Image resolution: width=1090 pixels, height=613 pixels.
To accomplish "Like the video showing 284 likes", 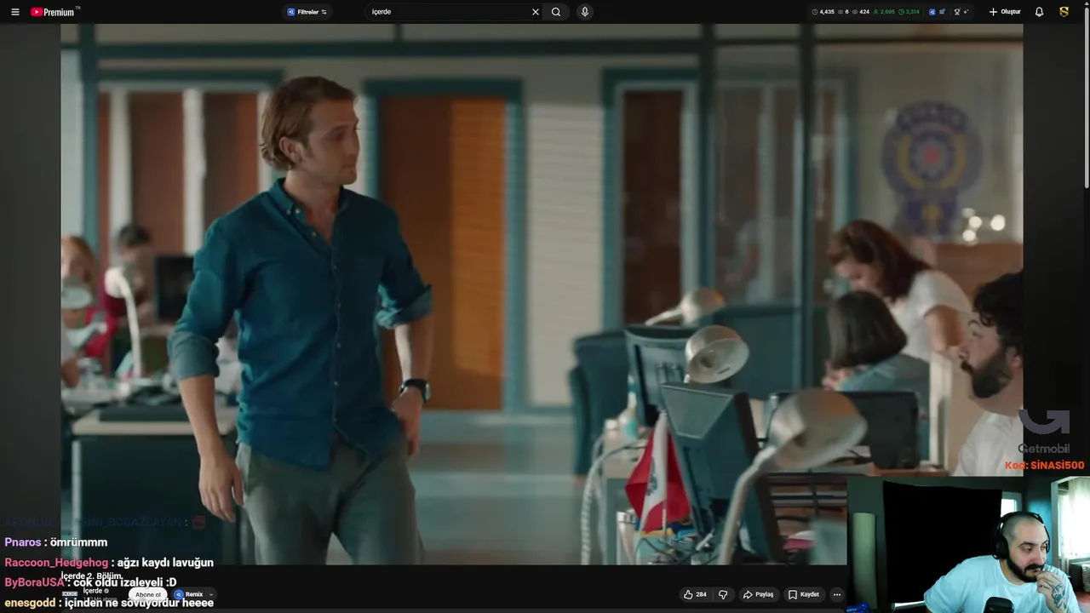I will click(x=695, y=594).
